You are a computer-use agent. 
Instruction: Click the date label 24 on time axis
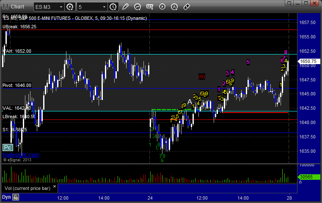point(150,198)
